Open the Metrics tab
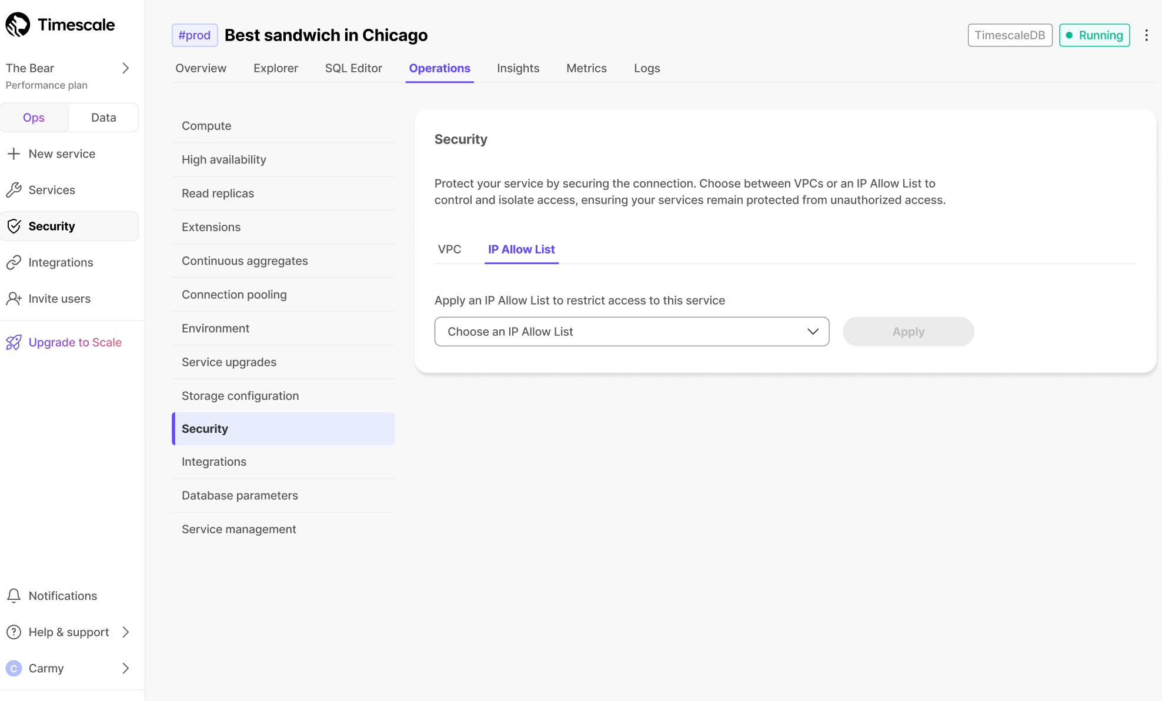The width and height of the screenshot is (1162, 701). click(x=586, y=68)
